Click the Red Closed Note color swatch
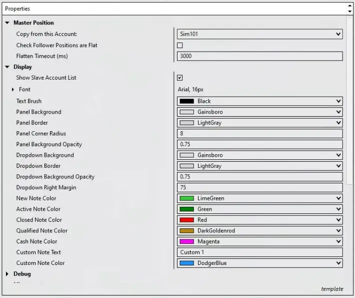Viewport: 355px width, 298px height. (x=186, y=220)
